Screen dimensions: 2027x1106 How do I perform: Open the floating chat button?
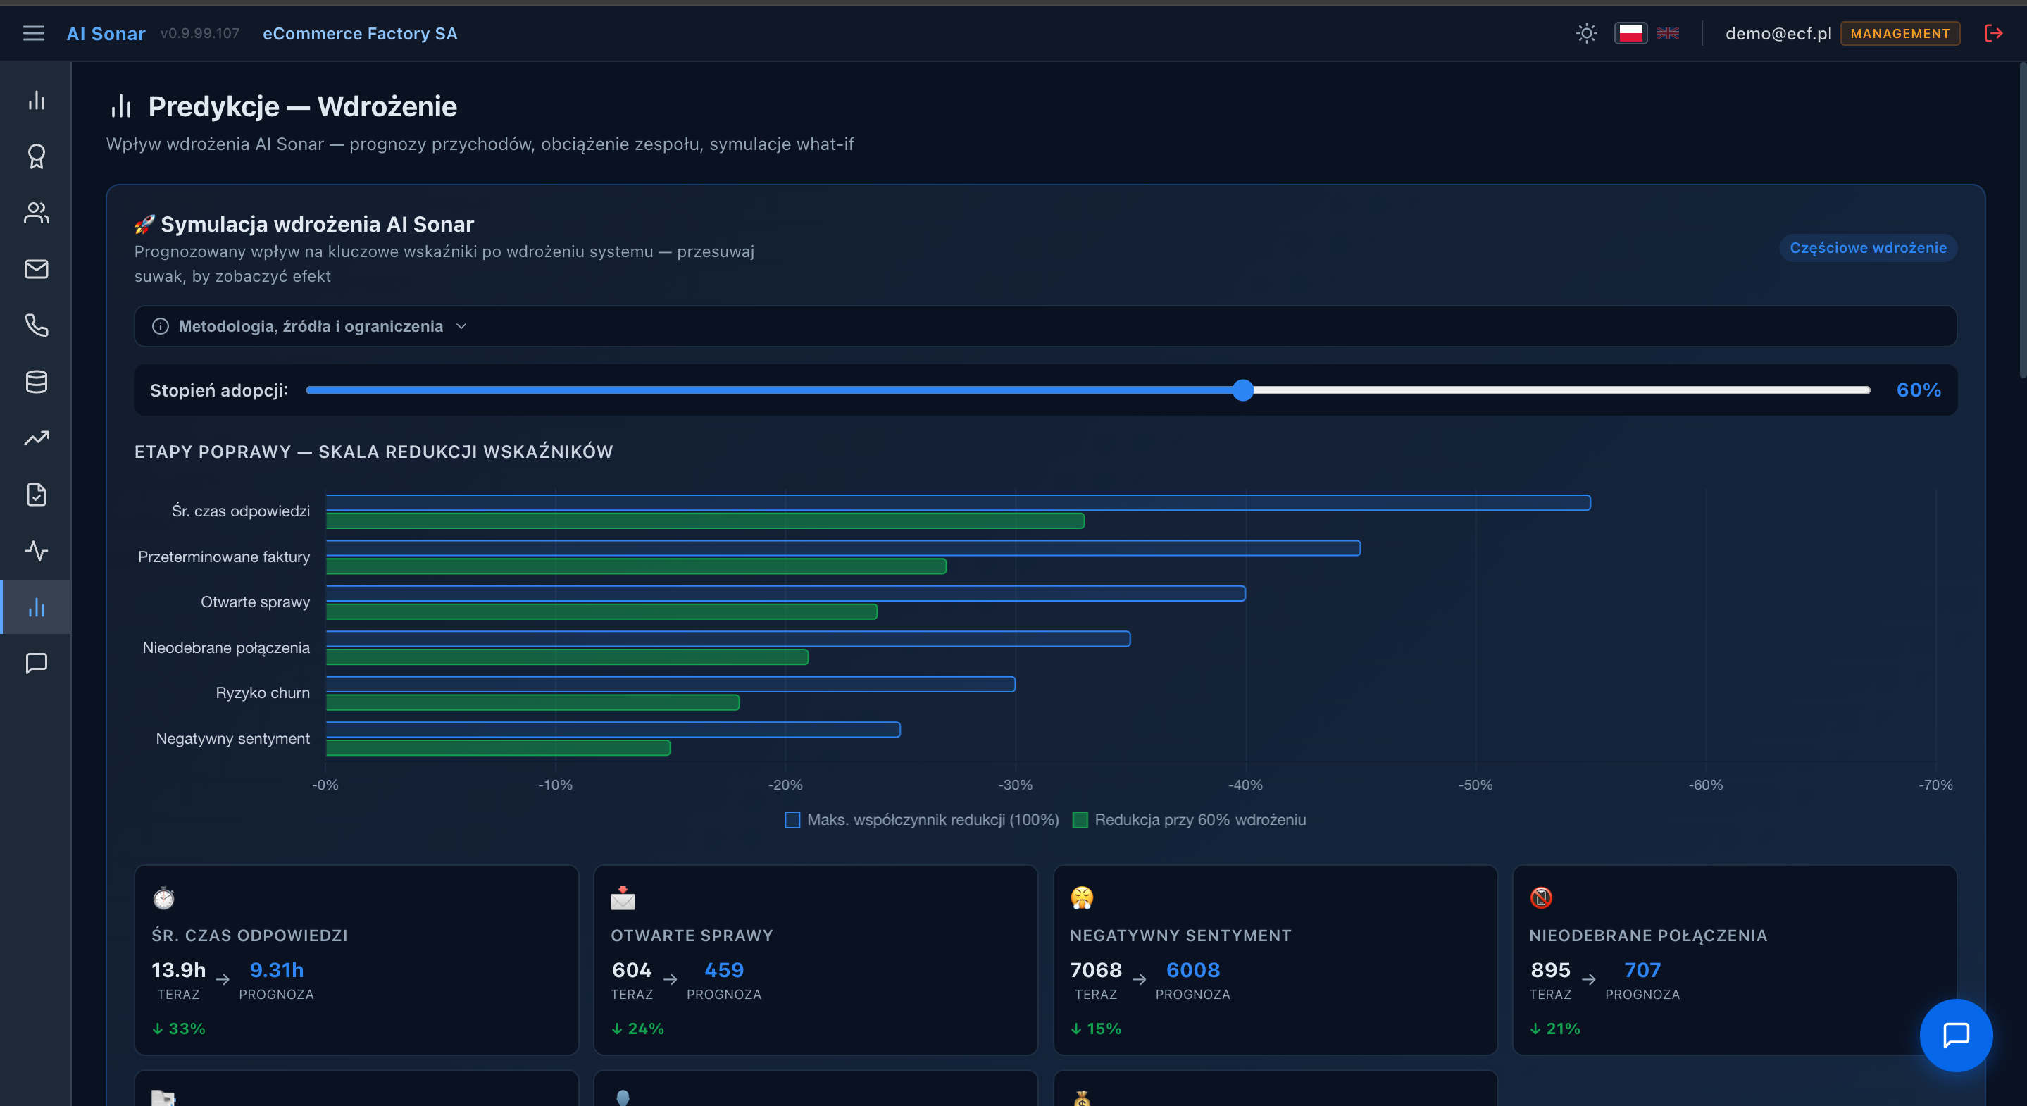tap(1955, 1035)
